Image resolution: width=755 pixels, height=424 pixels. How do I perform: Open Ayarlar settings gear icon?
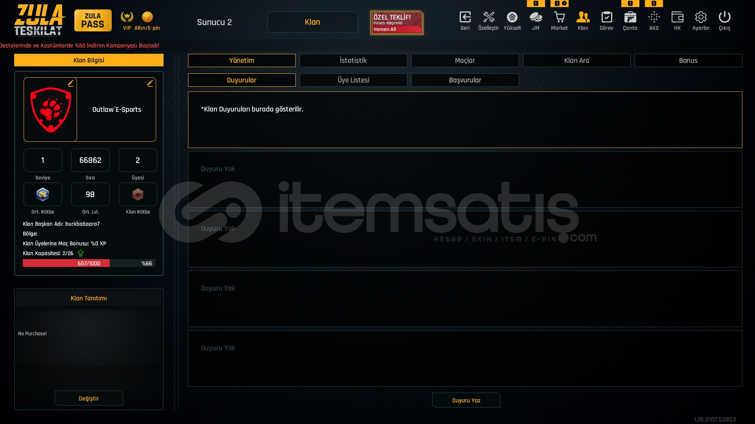click(x=701, y=17)
